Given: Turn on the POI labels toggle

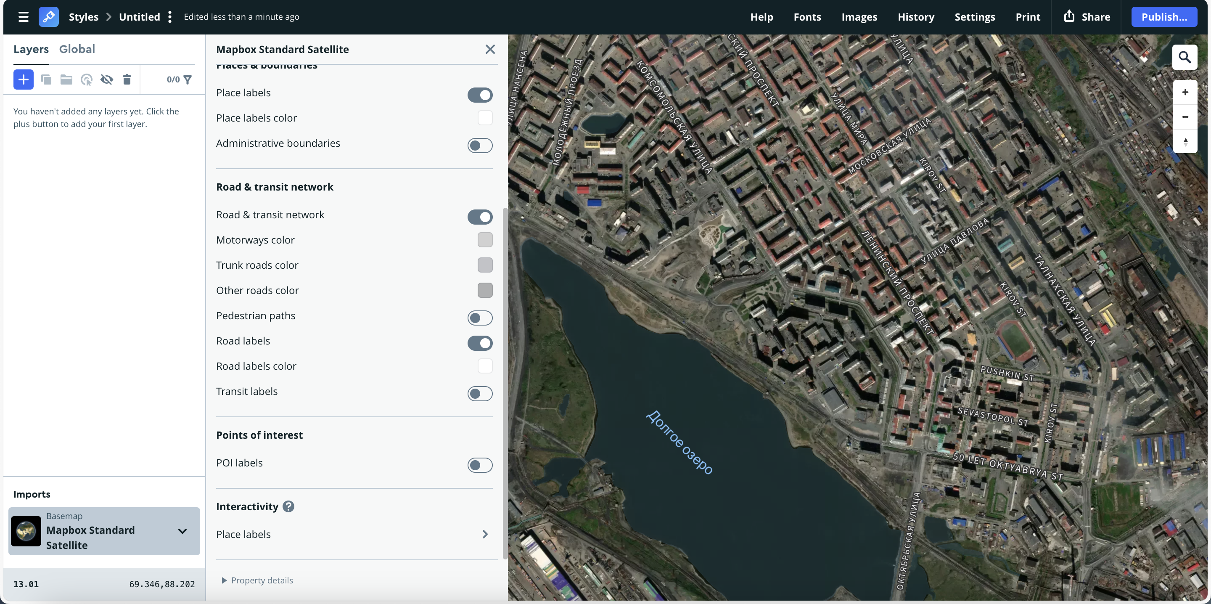Looking at the screenshot, I should tap(480, 465).
